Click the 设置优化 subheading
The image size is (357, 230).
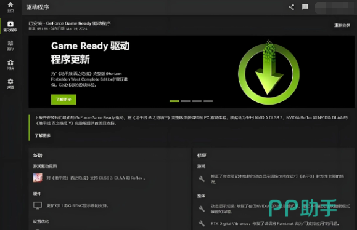click(41, 221)
